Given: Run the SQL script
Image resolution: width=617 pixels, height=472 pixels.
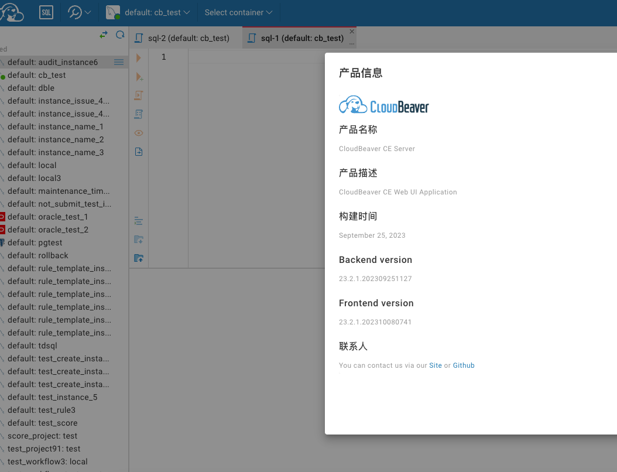Looking at the screenshot, I should [x=139, y=95].
